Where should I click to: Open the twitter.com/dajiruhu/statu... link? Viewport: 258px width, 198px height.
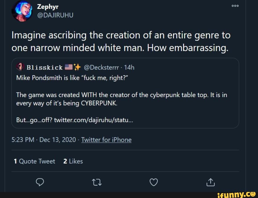[93, 120]
